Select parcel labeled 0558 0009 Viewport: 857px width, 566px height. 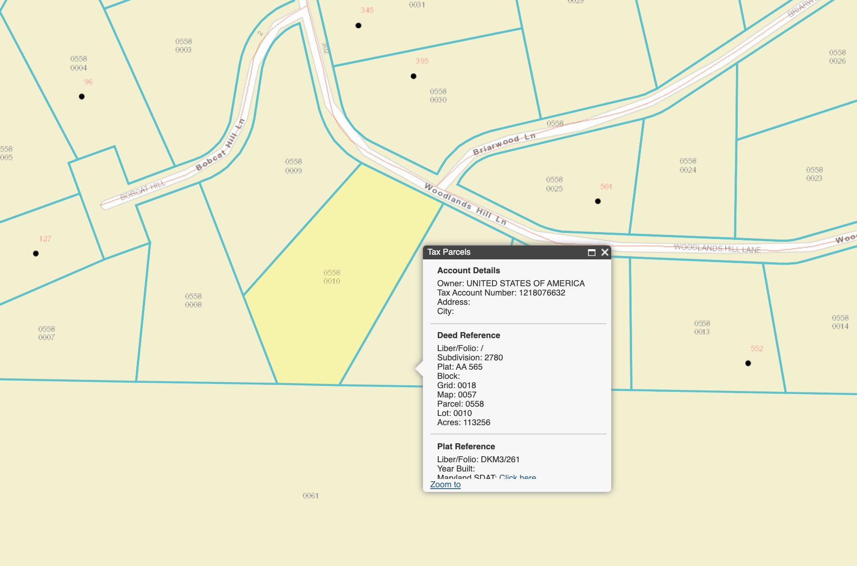pyautogui.click(x=294, y=166)
